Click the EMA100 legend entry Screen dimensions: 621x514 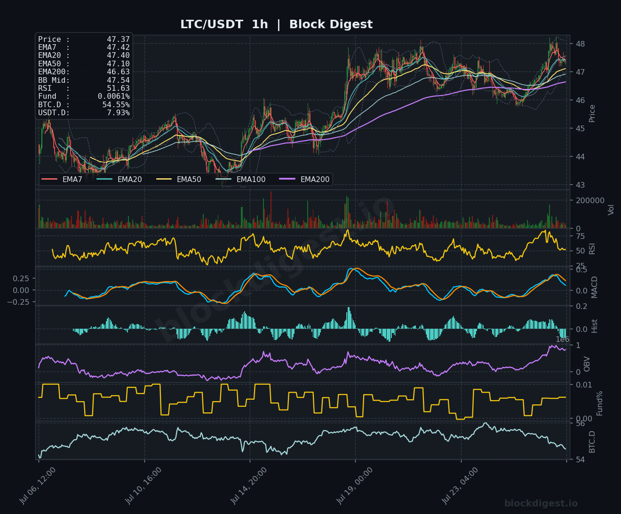[x=240, y=179]
